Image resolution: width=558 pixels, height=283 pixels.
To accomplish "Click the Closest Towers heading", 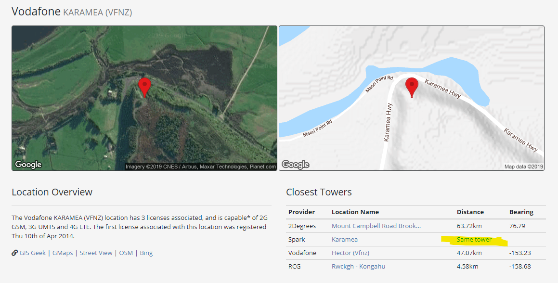I will [319, 192].
